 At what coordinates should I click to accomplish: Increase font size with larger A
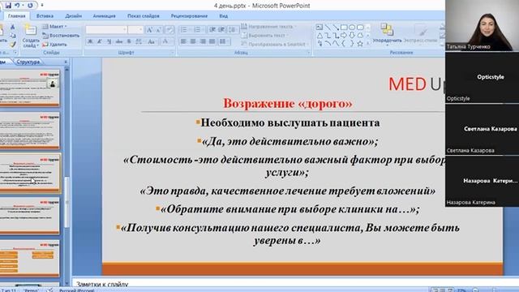point(149,30)
